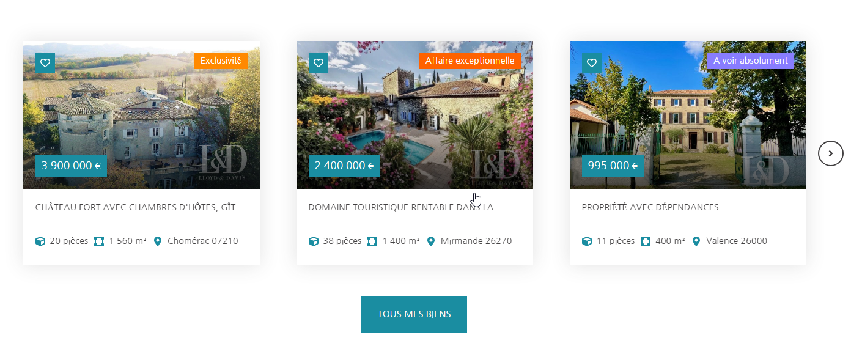Click the cube rooms icon beside '20 pièces'
Screen dimensions: 851x346
(x=40, y=241)
